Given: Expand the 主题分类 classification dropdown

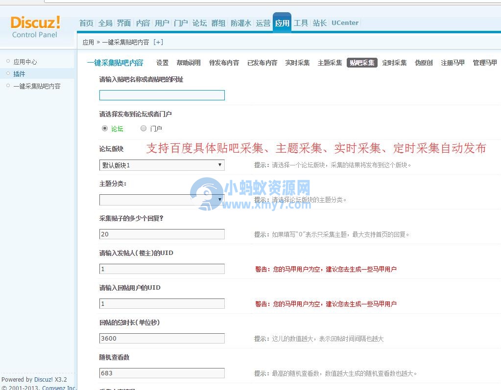Looking at the screenshot, I should 162,200.
